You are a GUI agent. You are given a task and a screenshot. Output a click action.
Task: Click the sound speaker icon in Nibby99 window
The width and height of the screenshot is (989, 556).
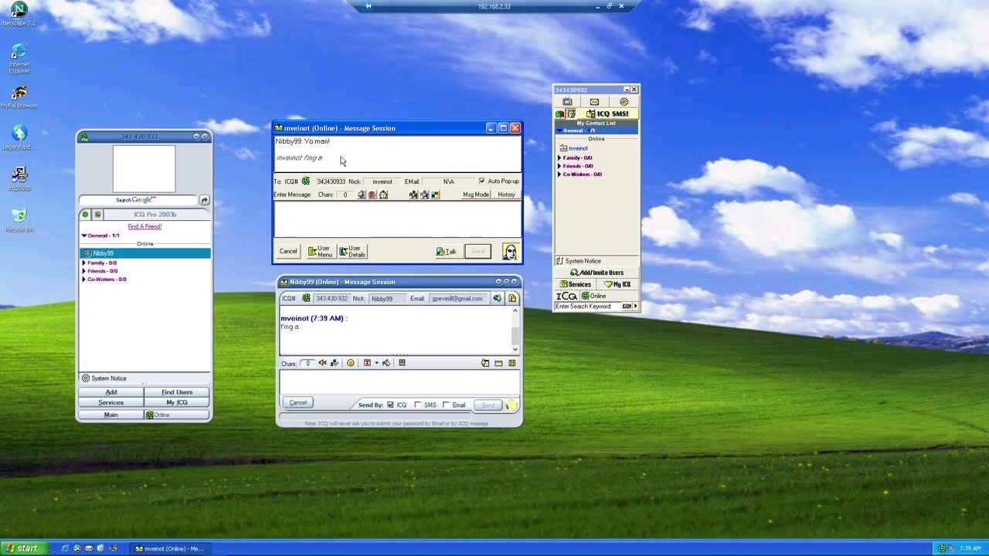tap(322, 363)
